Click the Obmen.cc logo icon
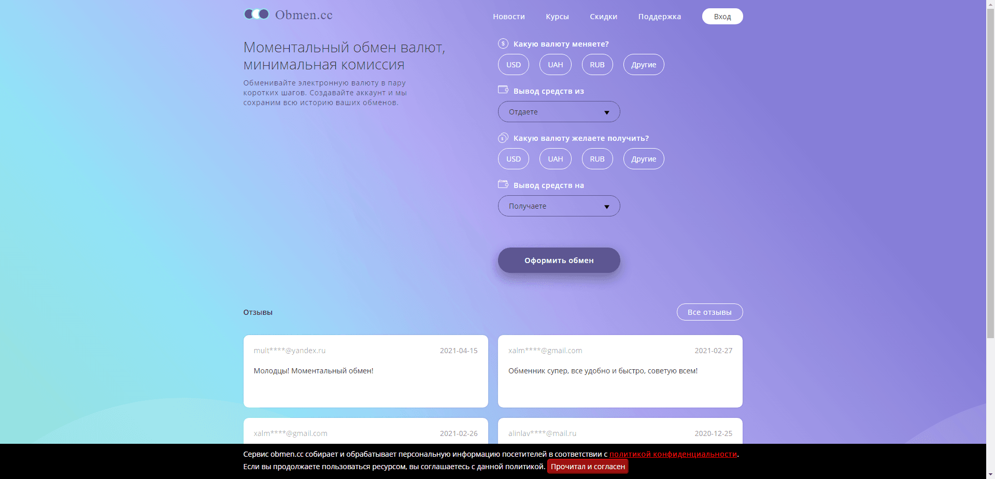Screen dimensions: 995x479 click(x=257, y=14)
